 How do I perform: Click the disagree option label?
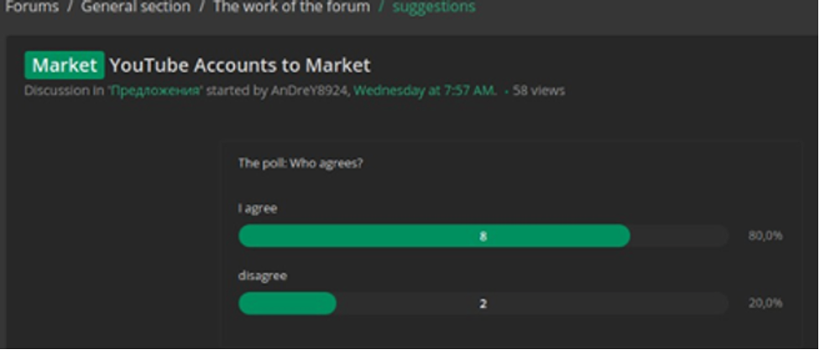click(x=264, y=275)
